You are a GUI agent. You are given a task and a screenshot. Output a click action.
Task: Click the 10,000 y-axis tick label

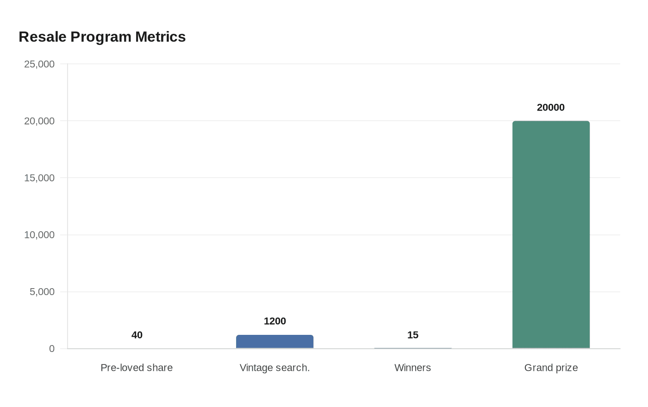pos(39,234)
